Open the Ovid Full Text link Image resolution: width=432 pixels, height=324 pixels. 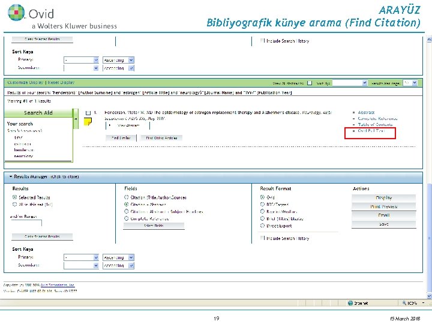tap(371, 131)
